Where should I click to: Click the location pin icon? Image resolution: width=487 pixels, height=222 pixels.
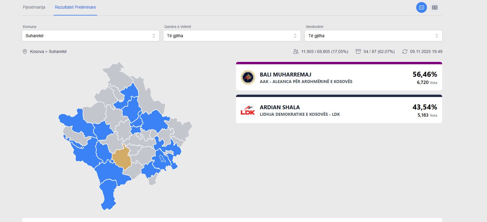click(25, 52)
